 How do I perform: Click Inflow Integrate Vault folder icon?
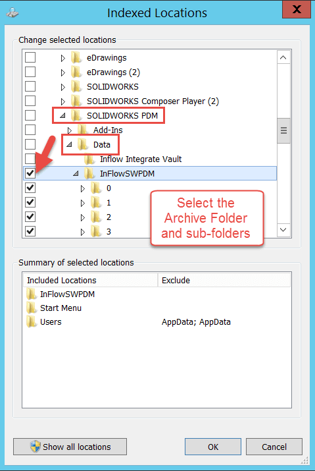point(89,159)
